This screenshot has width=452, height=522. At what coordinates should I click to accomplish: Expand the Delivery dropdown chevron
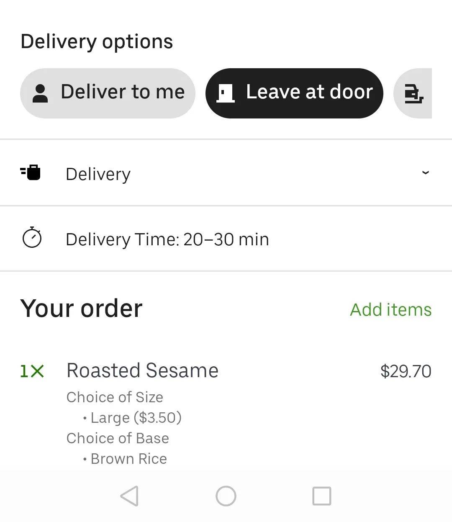[425, 172]
